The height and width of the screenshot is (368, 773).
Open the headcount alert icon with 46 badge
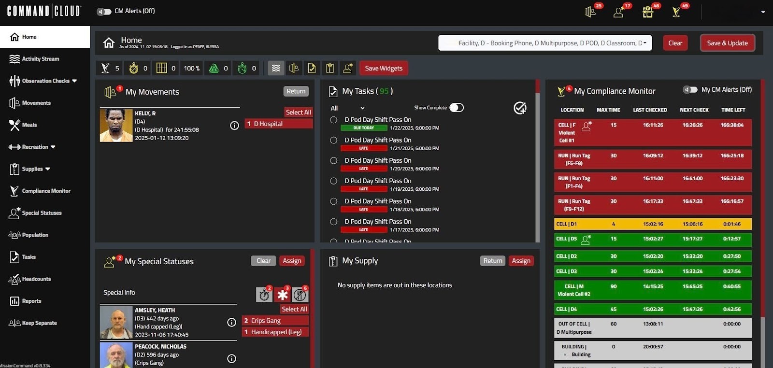pos(648,12)
